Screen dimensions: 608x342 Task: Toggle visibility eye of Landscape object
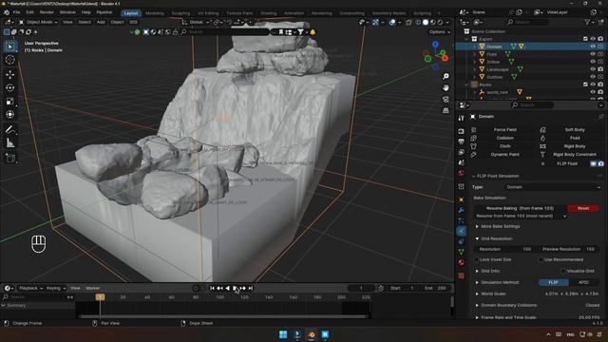point(593,69)
